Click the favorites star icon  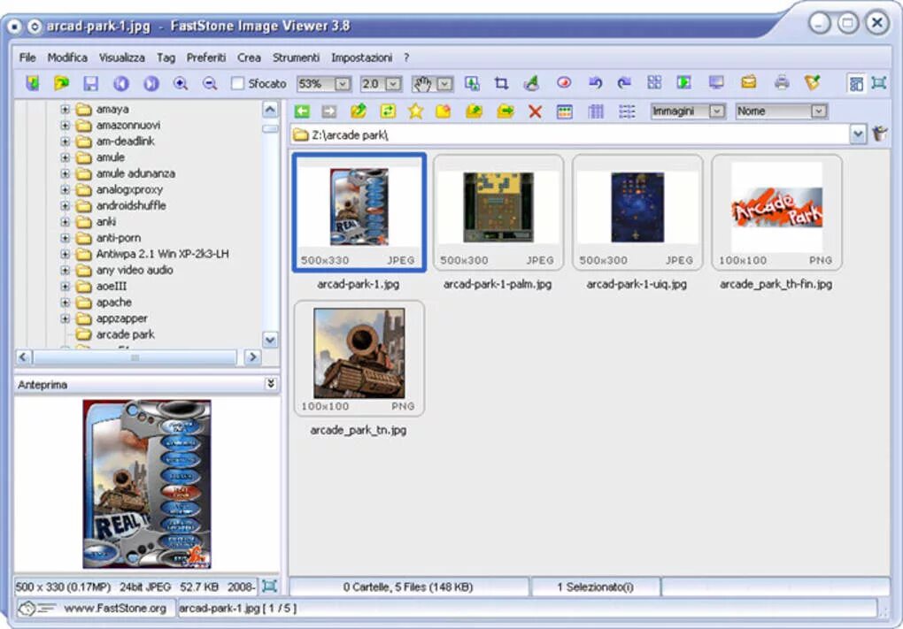(x=415, y=111)
